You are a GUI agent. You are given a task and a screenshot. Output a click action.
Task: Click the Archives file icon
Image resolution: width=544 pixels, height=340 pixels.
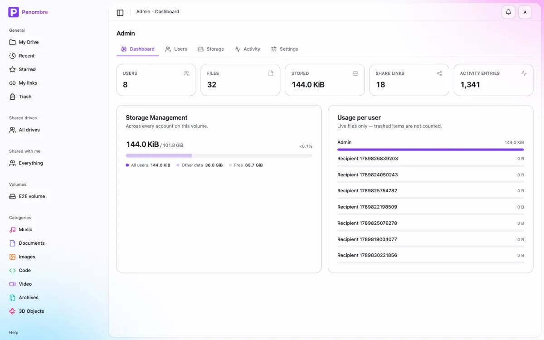(13, 297)
